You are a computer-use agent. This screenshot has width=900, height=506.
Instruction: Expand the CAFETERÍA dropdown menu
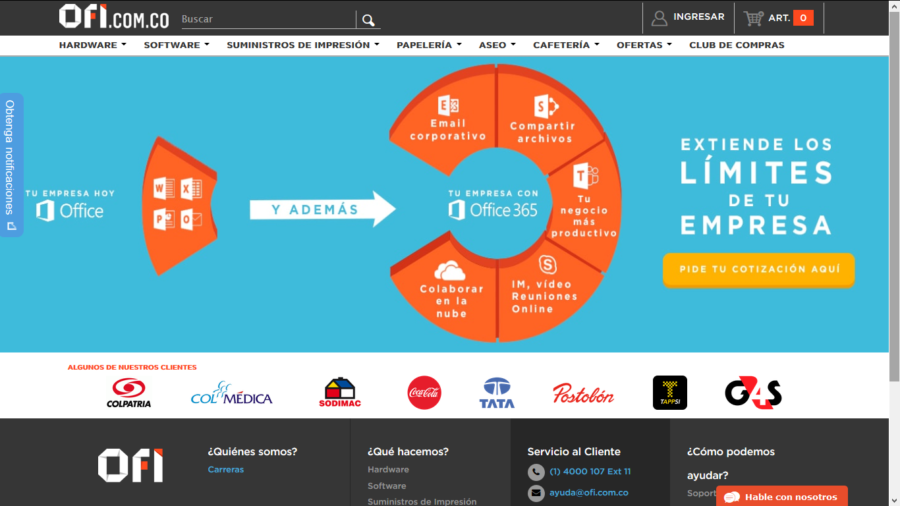coord(567,45)
